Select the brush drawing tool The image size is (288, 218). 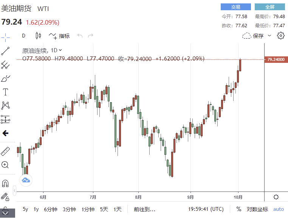[5, 79]
